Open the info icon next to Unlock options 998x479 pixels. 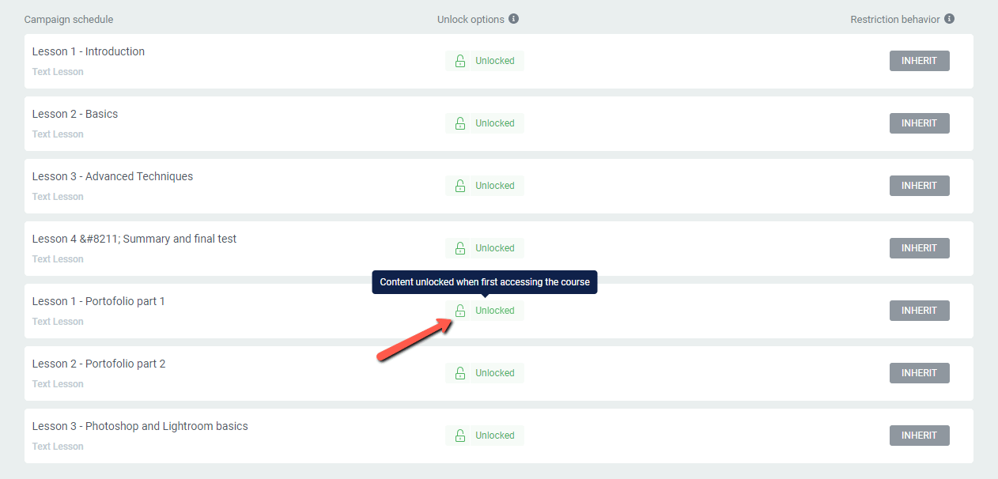click(514, 18)
